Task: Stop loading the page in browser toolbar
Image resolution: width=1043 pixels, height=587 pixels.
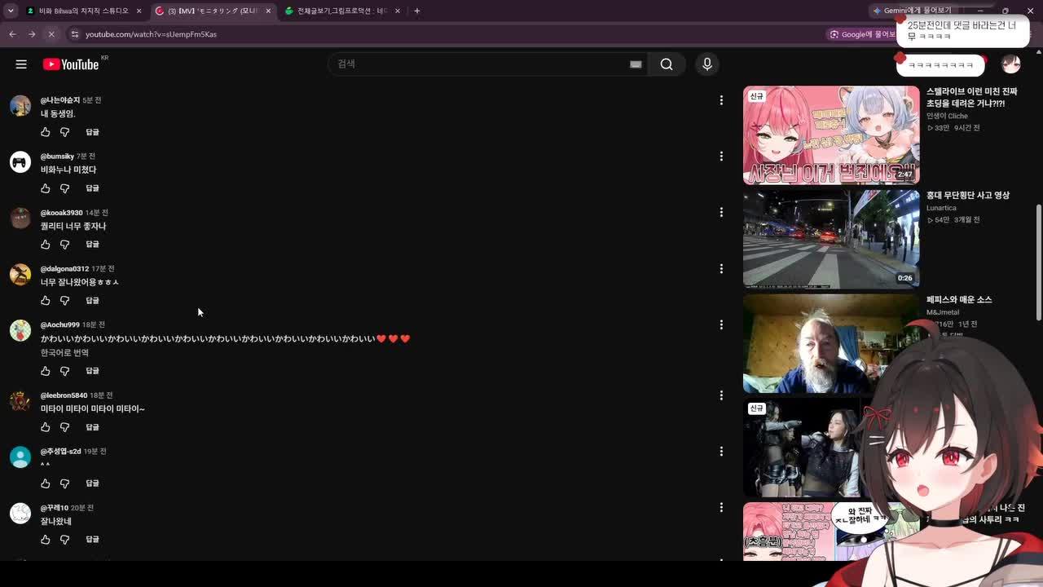Action: [x=51, y=34]
